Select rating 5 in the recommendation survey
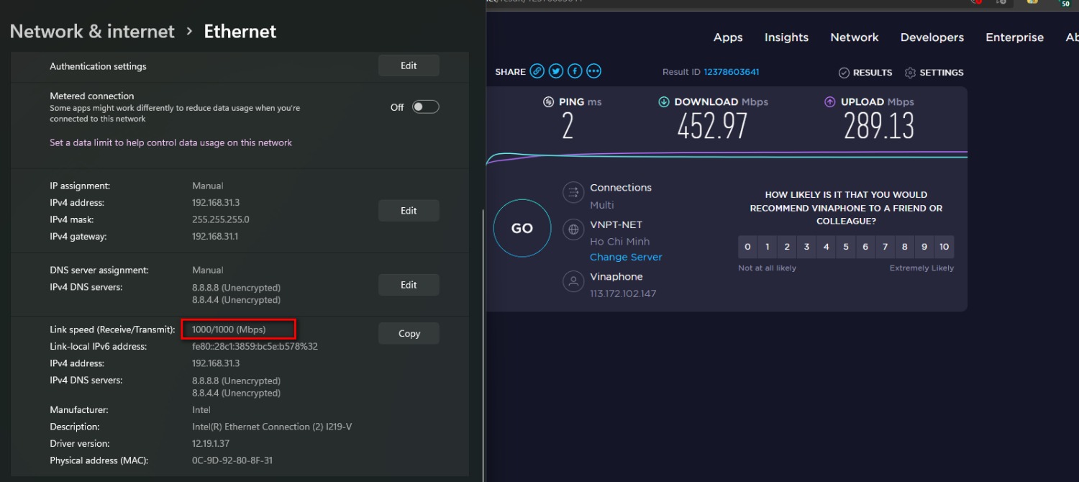Screen dimensions: 1079x482 tap(845, 247)
